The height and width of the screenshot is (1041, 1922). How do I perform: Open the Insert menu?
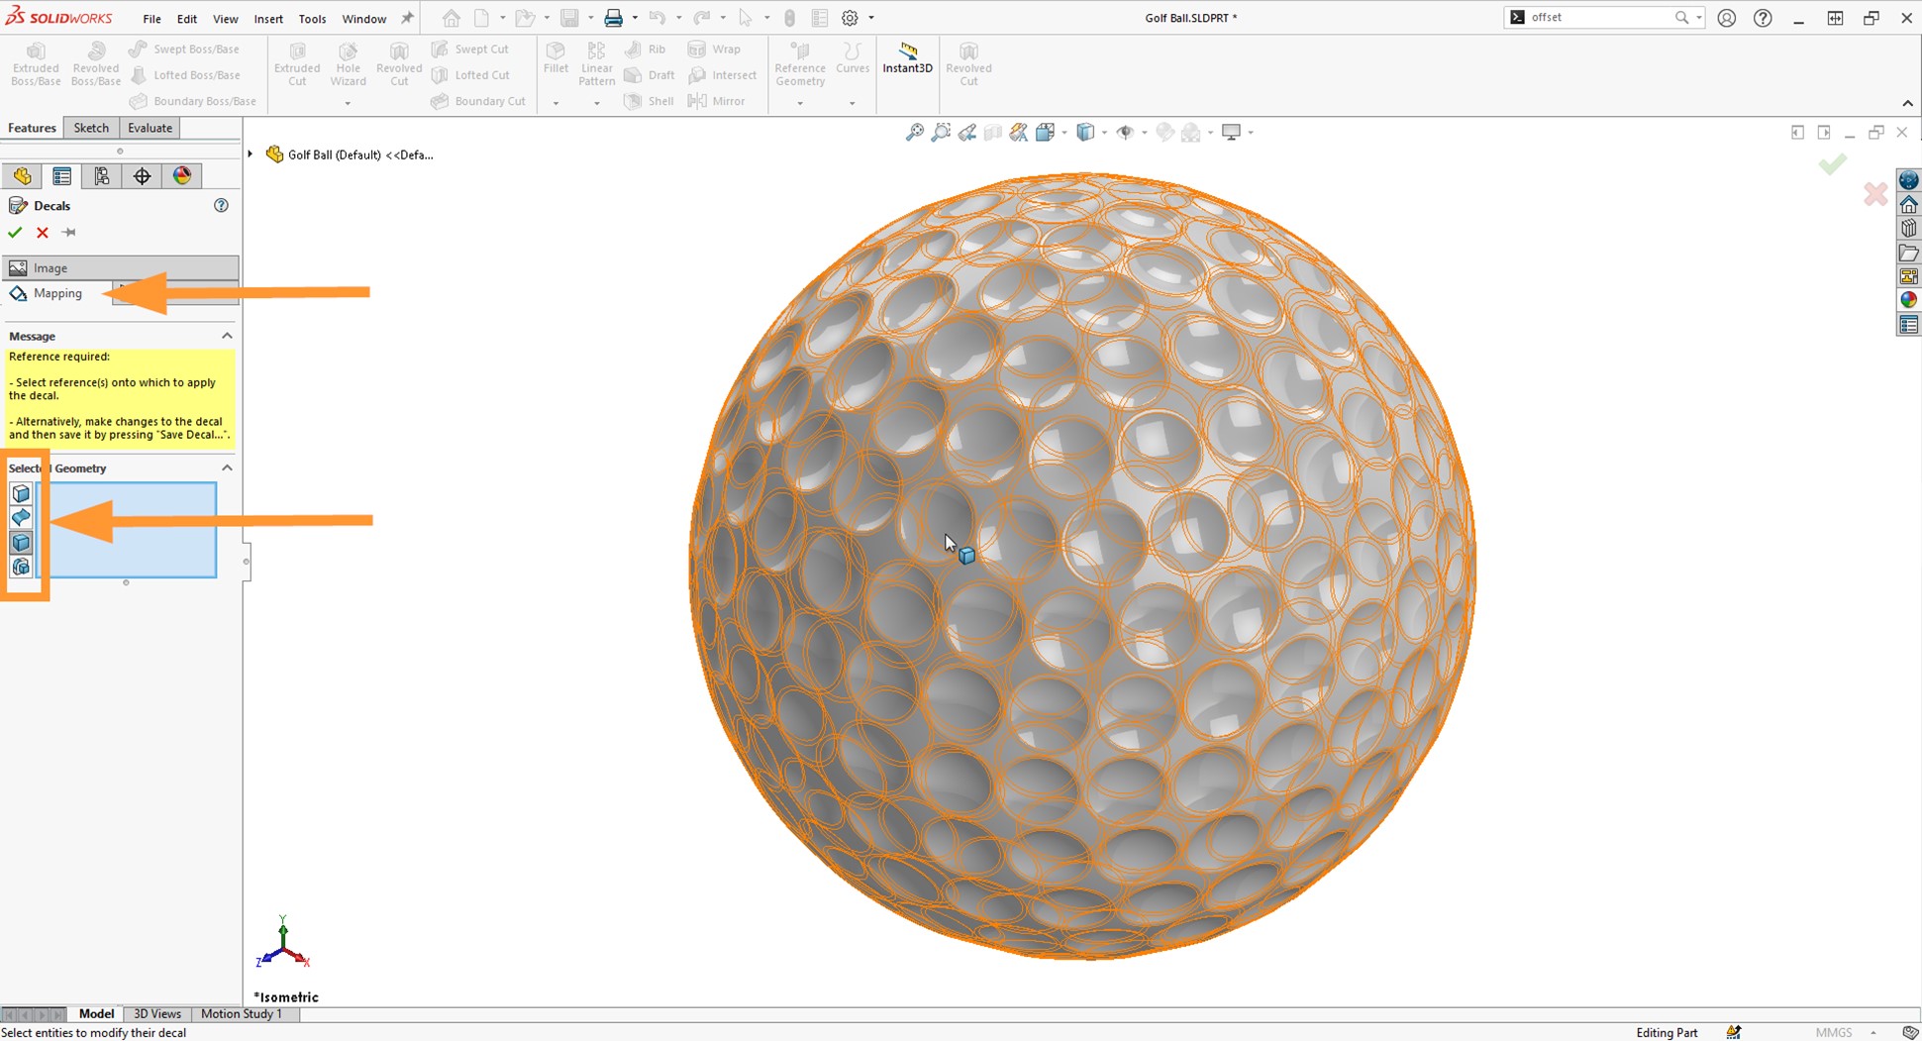268,18
